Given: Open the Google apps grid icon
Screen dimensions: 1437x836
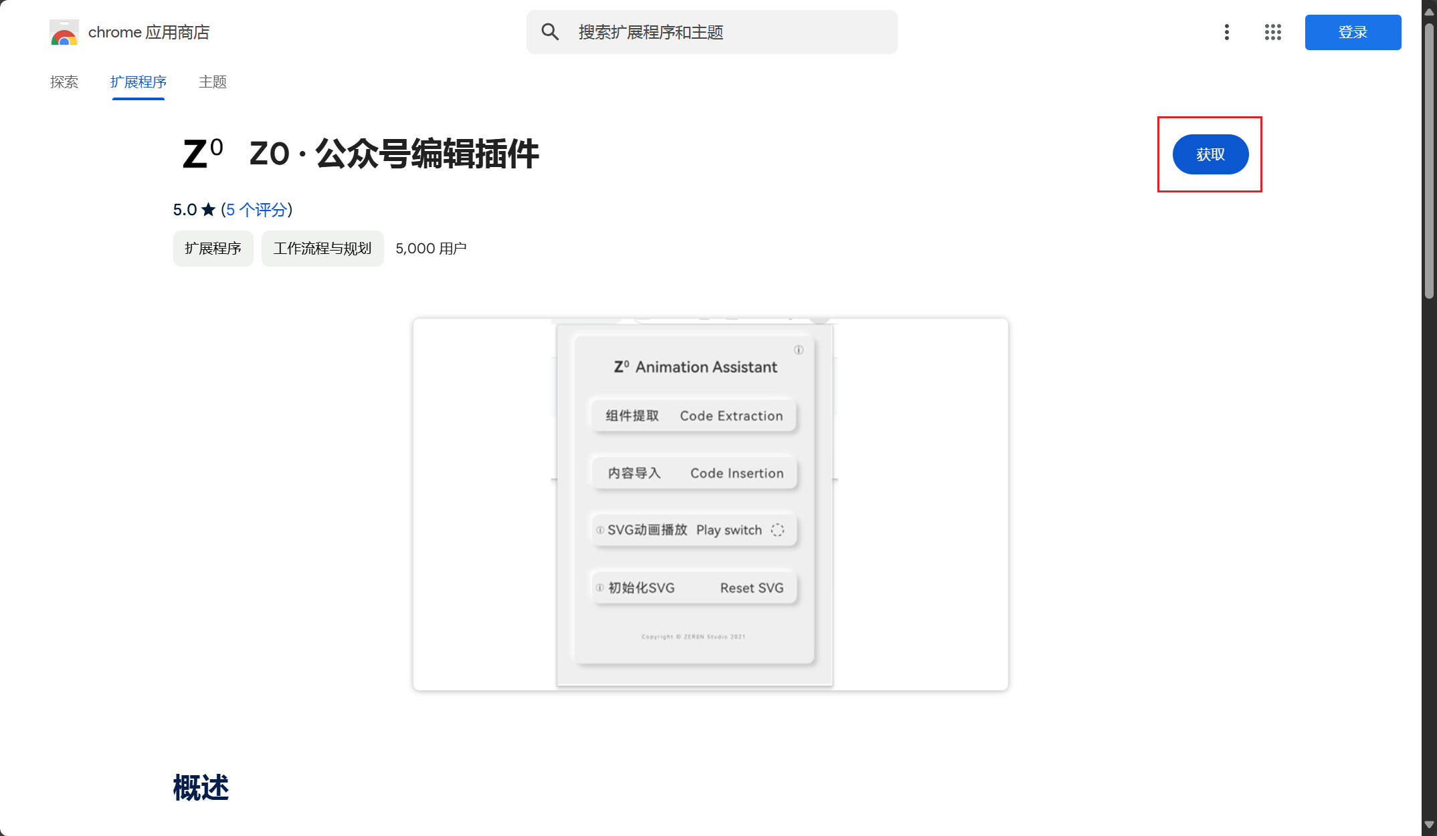Looking at the screenshot, I should tap(1272, 32).
